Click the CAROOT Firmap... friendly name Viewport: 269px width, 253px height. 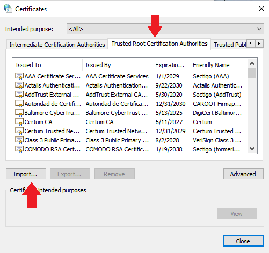point(217,104)
